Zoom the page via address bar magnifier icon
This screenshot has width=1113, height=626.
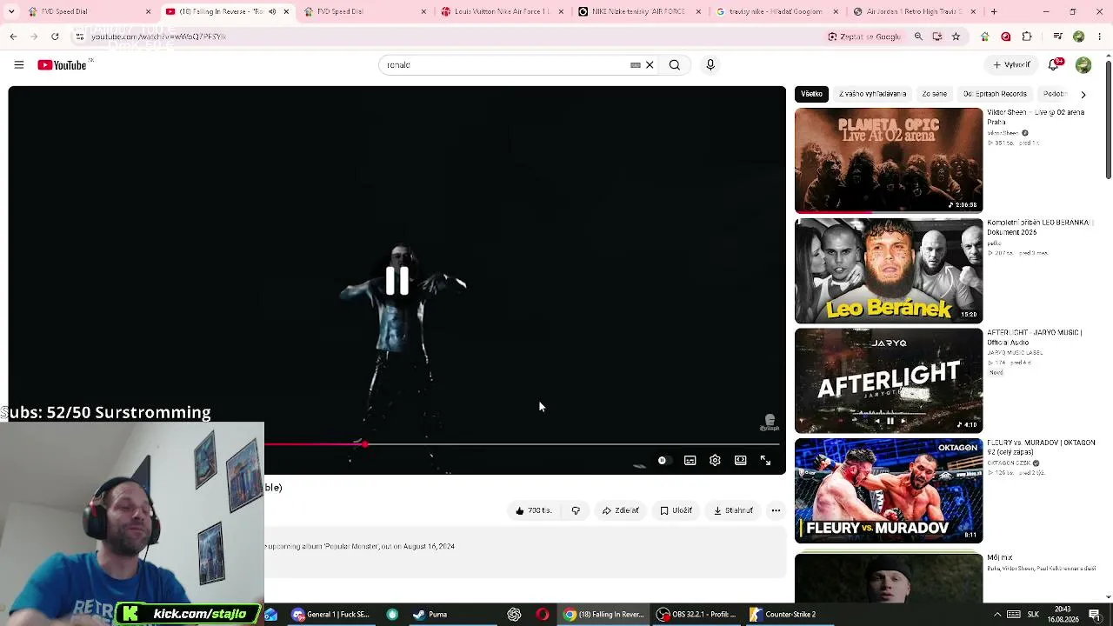(x=918, y=37)
